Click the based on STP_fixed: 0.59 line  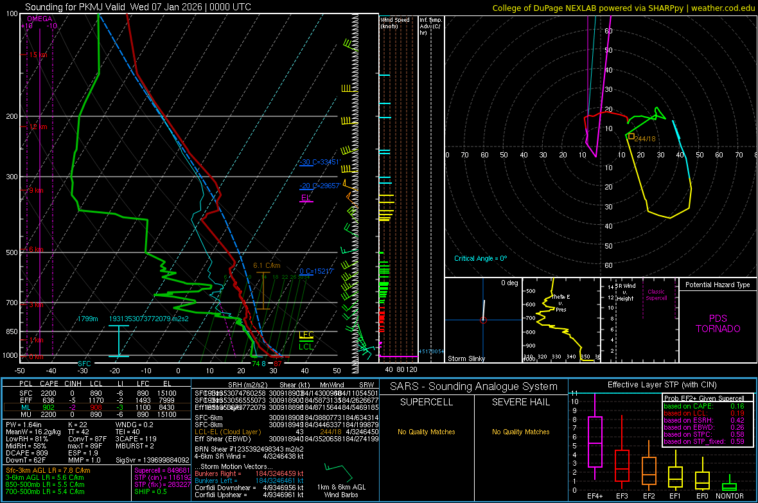point(704,441)
